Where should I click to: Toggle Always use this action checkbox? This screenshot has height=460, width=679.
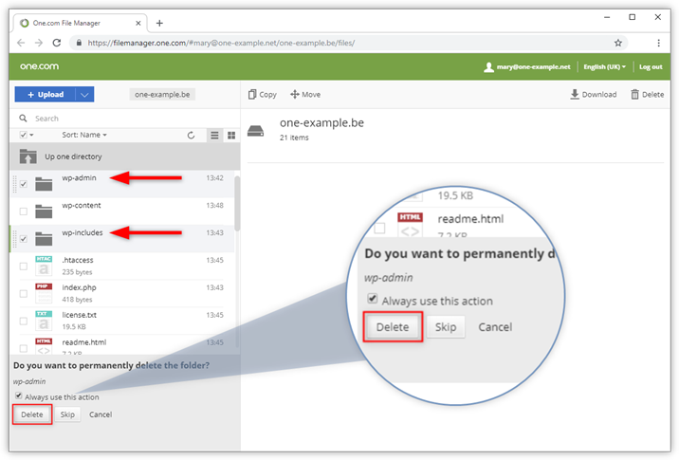point(19,396)
